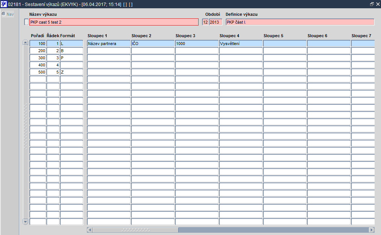Click the vertical scrollbar down arrow
Image resolution: width=381 pixels, height=235 pixels.
point(26,221)
